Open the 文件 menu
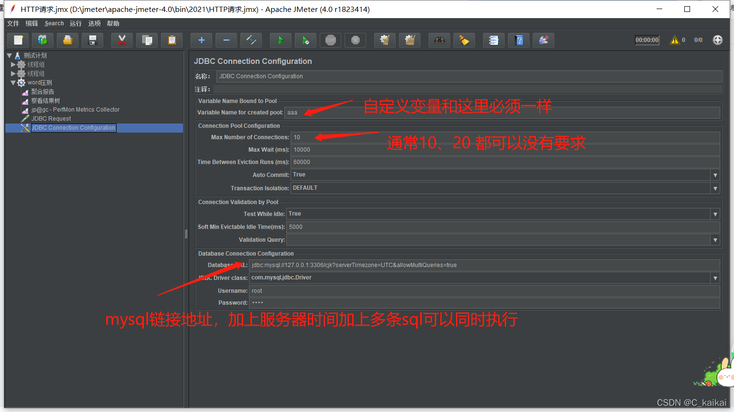 (x=13, y=23)
